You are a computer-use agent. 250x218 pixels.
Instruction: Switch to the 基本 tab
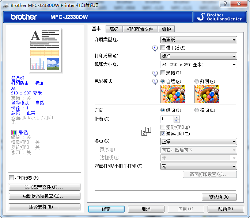(96, 29)
